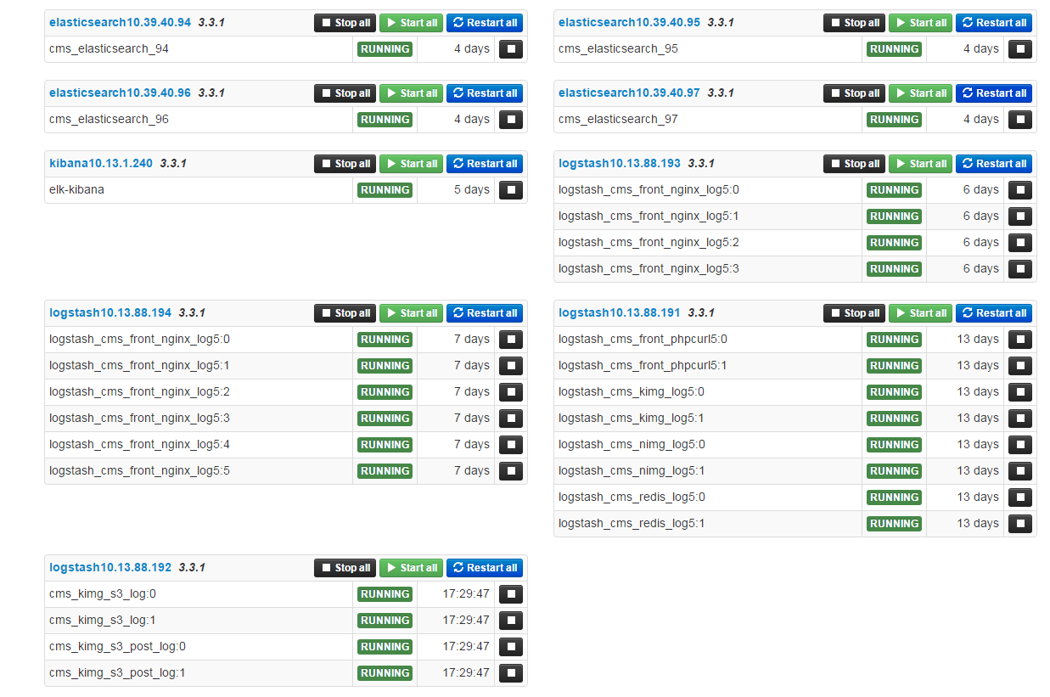Open the elasticsearch10.39.40.95 host link
The height and width of the screenshot is (697, 1050).
click(629, 22)
